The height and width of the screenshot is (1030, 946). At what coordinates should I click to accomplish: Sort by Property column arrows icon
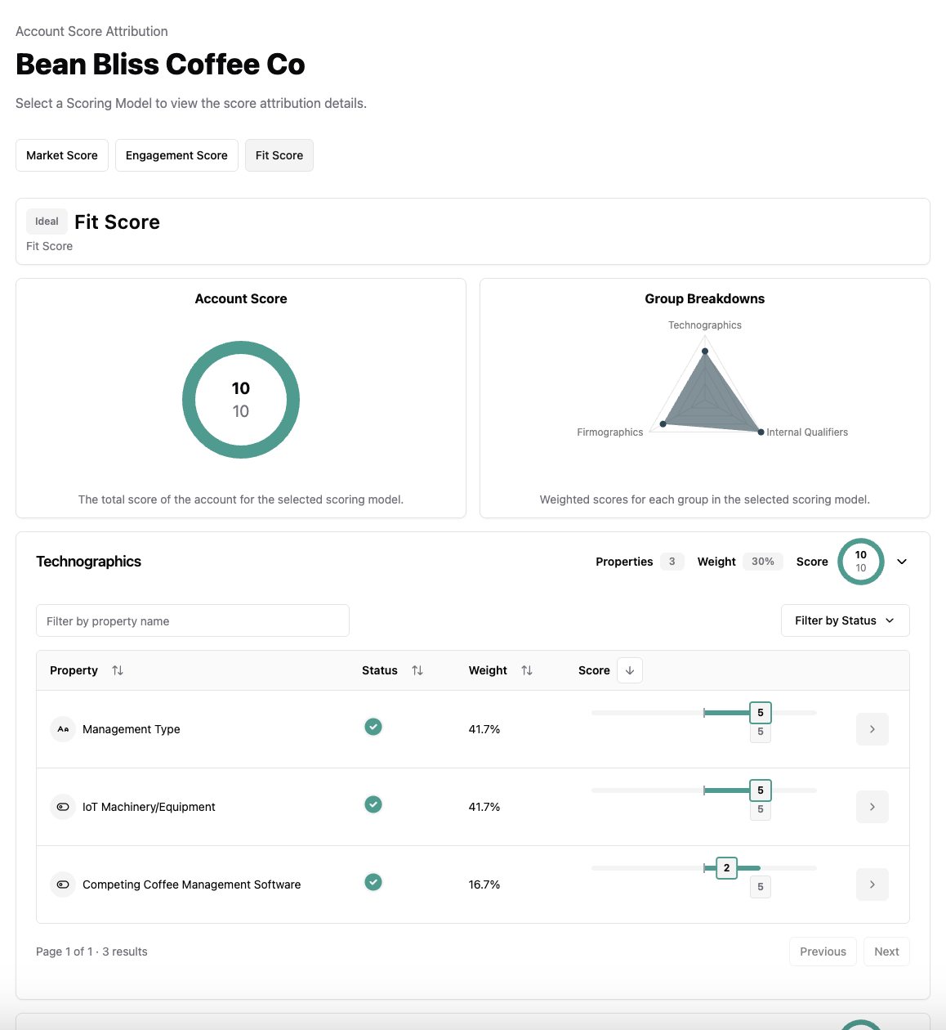pos(118,670)
